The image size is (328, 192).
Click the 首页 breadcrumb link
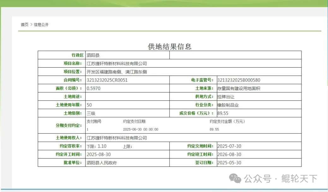25,25
